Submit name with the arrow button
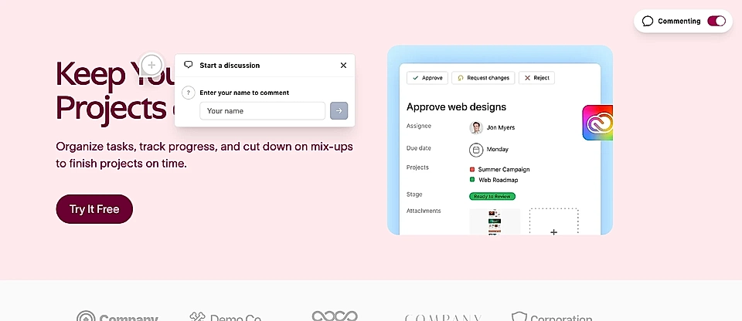The image size is (742, 321). click(x=339, y=110)
